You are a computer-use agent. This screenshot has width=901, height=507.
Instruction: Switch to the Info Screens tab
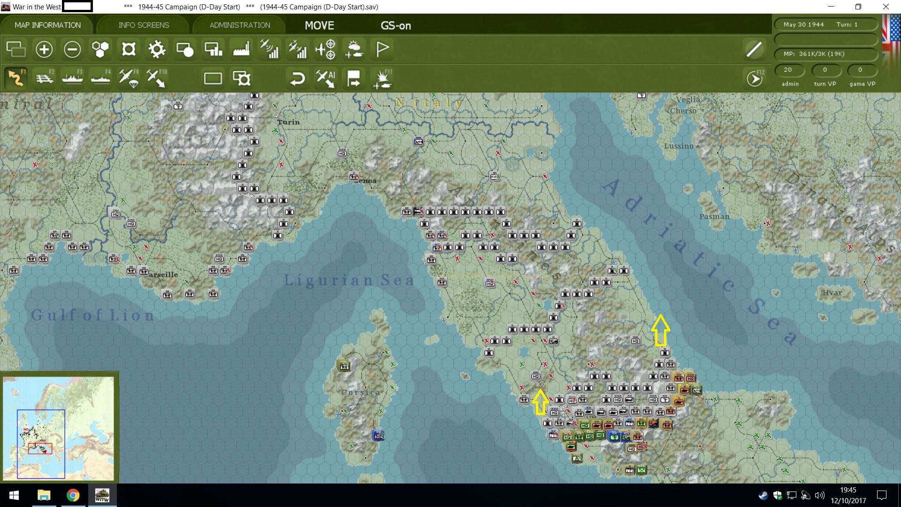(x=144, y=25)
